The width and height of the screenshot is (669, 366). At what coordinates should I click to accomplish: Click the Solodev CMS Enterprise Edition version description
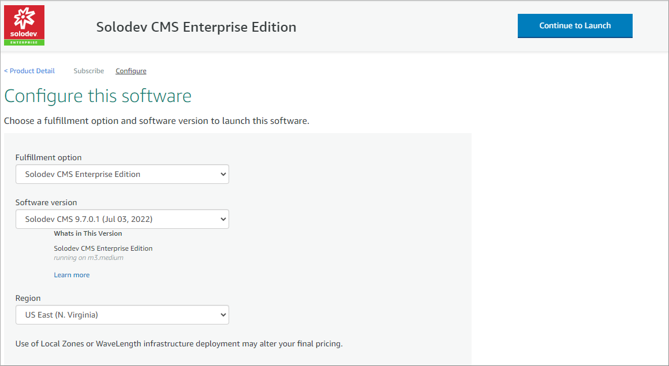[x=103, y=248]
